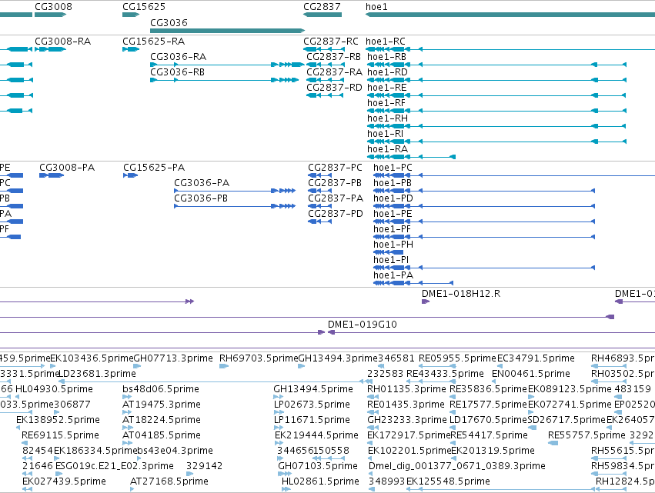Click protein hoe1-PB

coord(484,191)
